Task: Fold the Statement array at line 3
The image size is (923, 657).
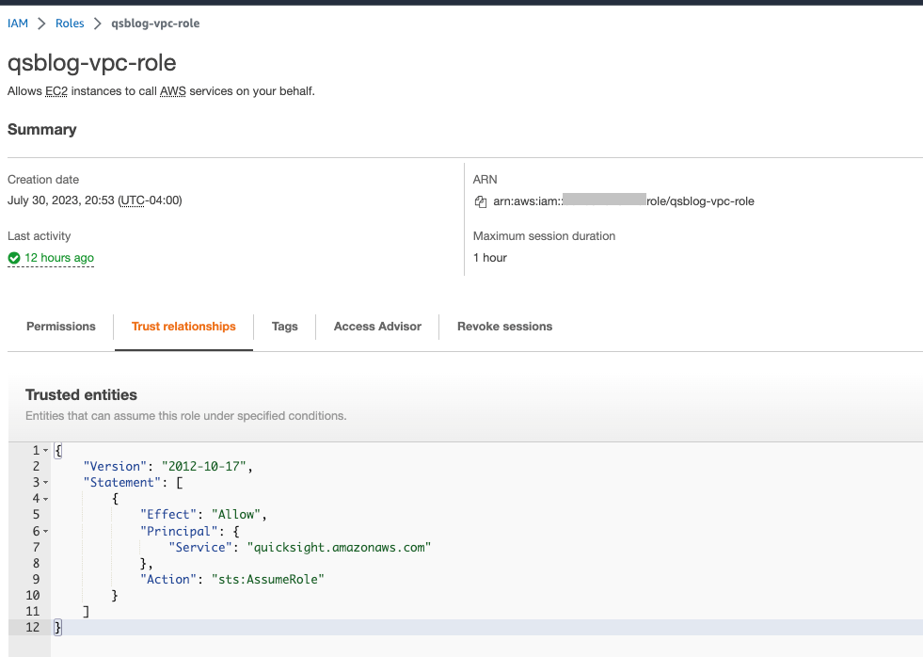Action: tap(46, 483)
